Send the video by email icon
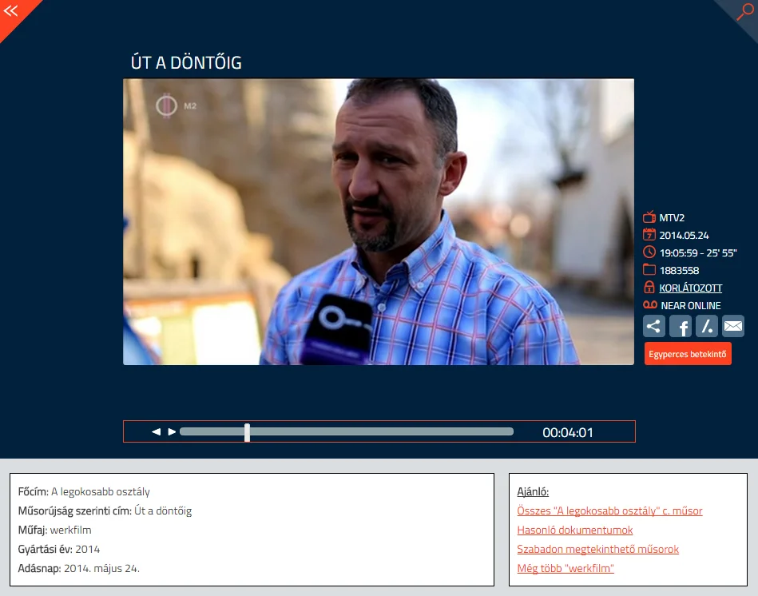The height and width of the screenshot is (596, 758). (733, 326)
